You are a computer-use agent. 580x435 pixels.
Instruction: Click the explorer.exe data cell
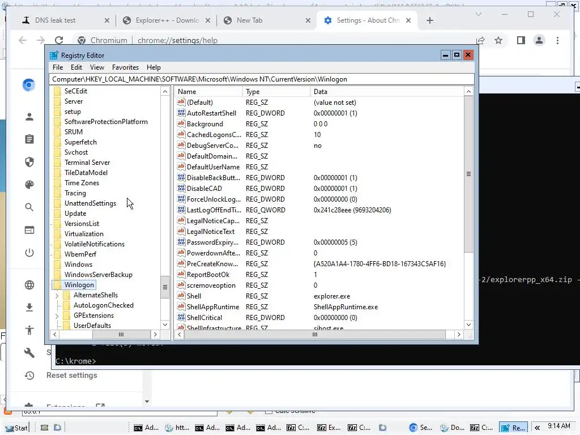(332, 296)
